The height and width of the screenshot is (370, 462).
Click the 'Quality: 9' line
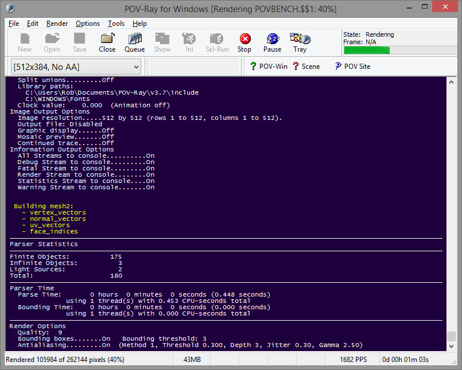tap(40, 333)
